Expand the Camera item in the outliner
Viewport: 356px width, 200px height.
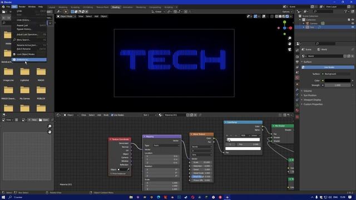click(x=304, y=23)
